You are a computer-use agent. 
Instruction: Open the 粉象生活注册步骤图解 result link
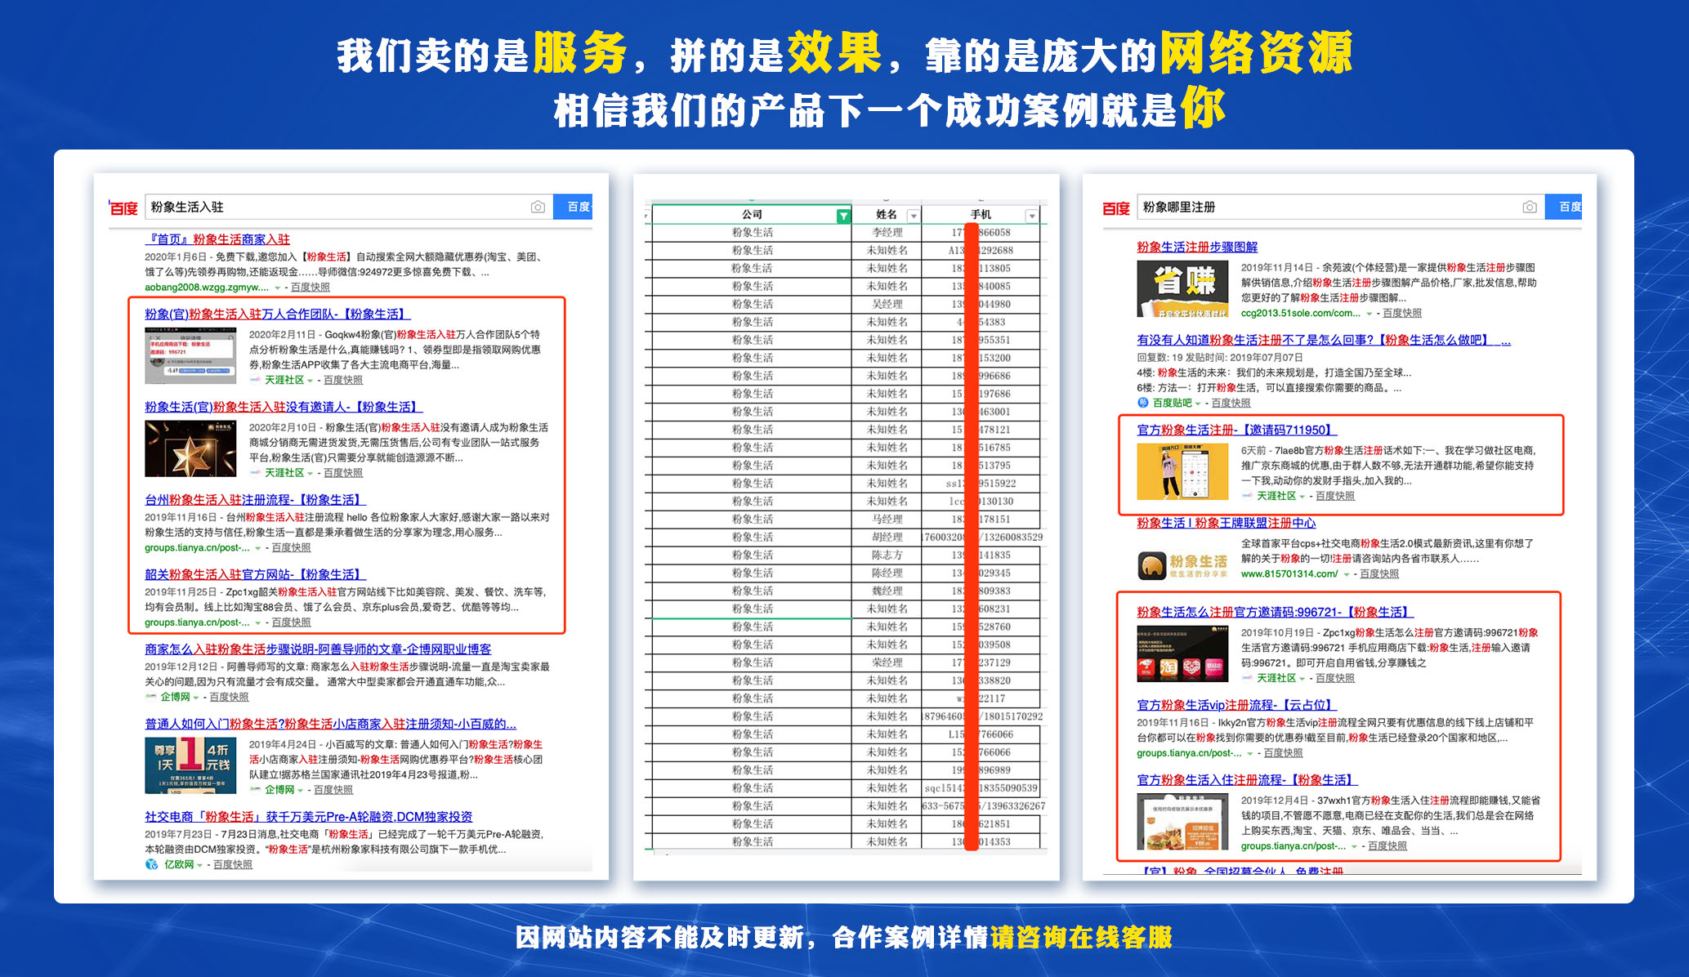click(1196, 247)
